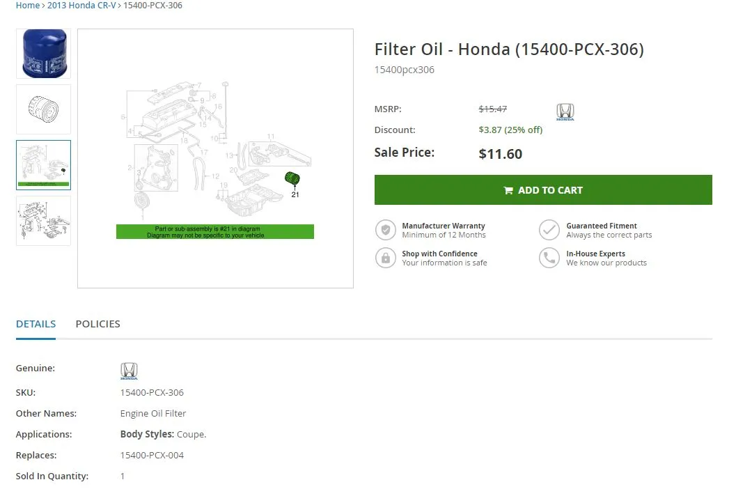Select the highlighted engine diagram thumbnail
736x496 pixels.
coord(43,165)
